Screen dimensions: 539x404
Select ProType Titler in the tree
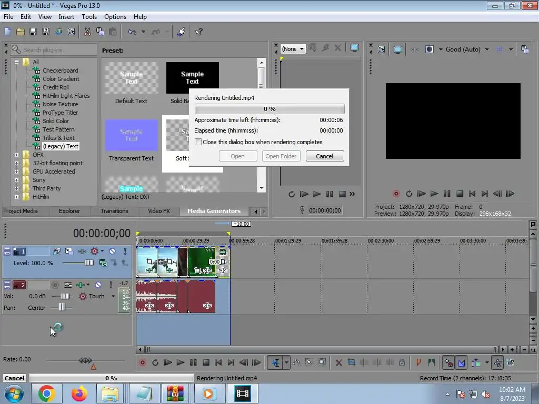pyautogui.click(x=60, y=113)
